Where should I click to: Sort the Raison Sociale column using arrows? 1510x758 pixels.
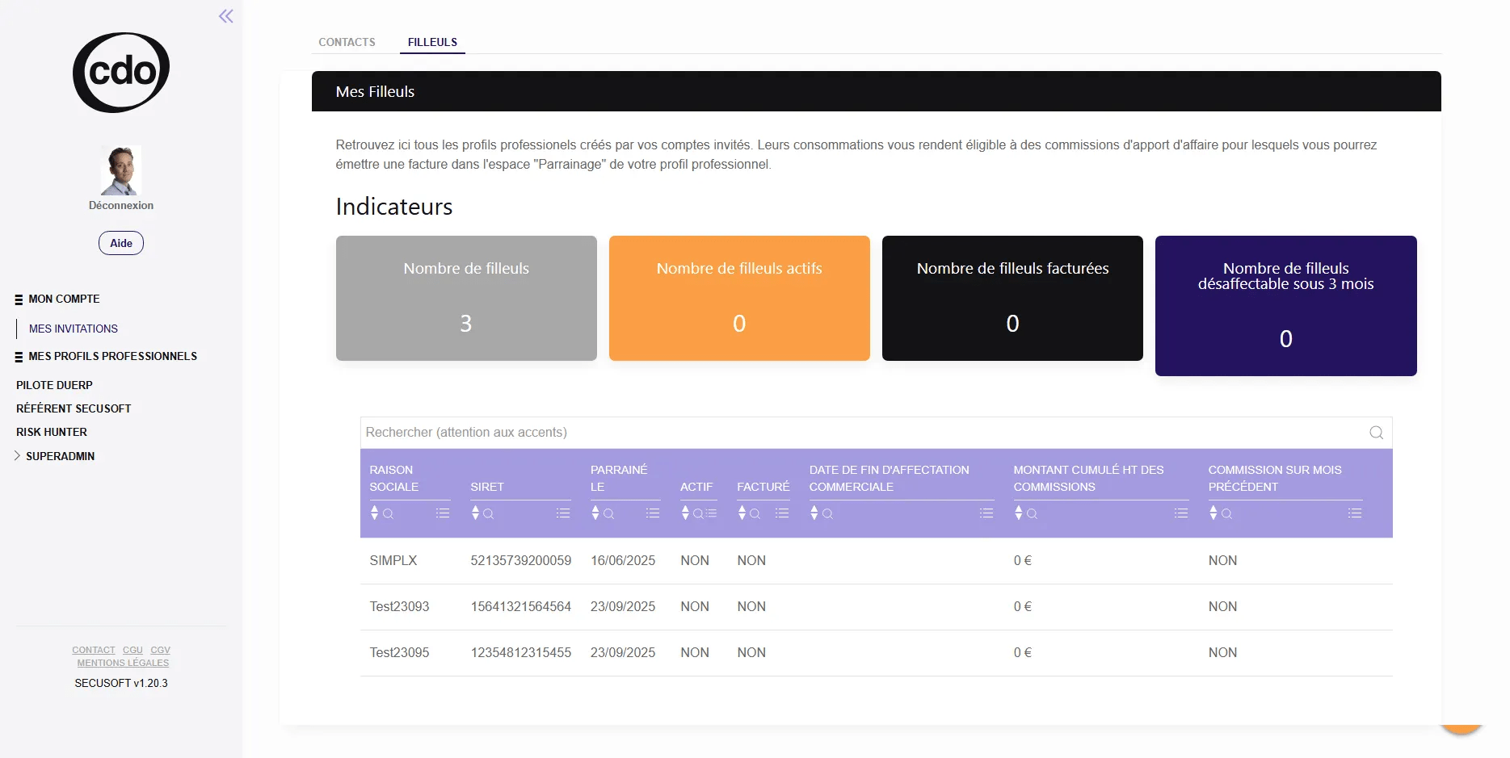click(x=374, y=513)
